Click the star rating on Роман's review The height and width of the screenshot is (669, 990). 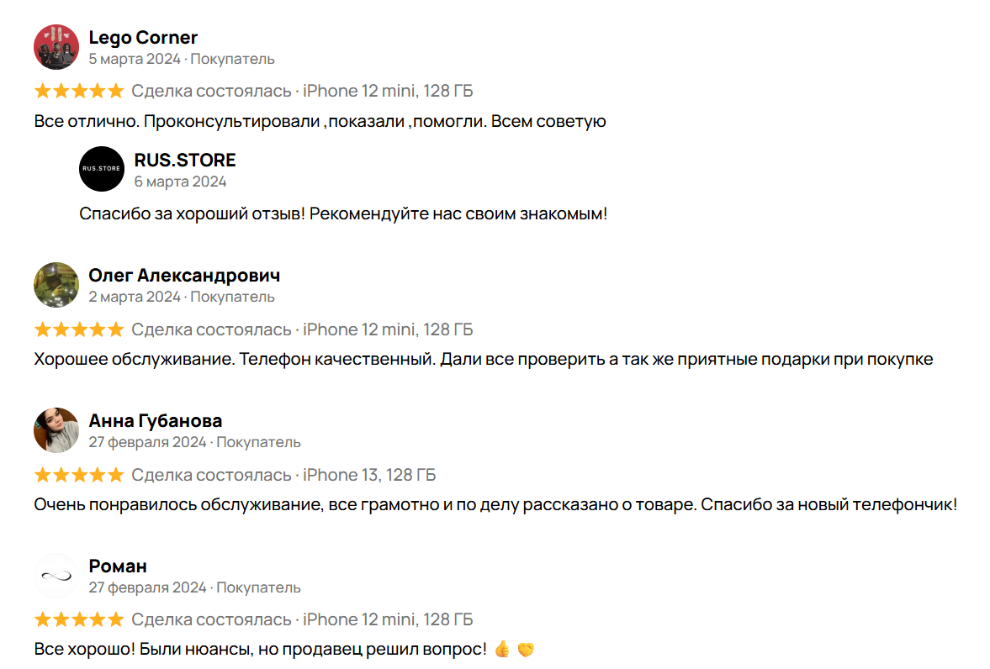tap(79, 619)
